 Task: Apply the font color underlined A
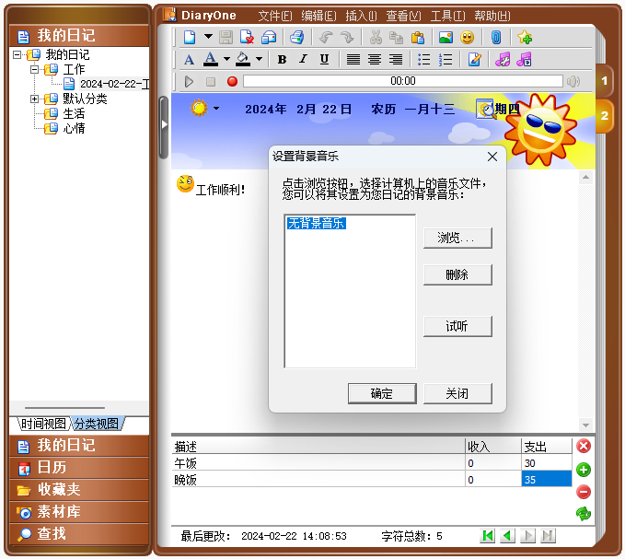pyautogui.click(x=211, y=59)
